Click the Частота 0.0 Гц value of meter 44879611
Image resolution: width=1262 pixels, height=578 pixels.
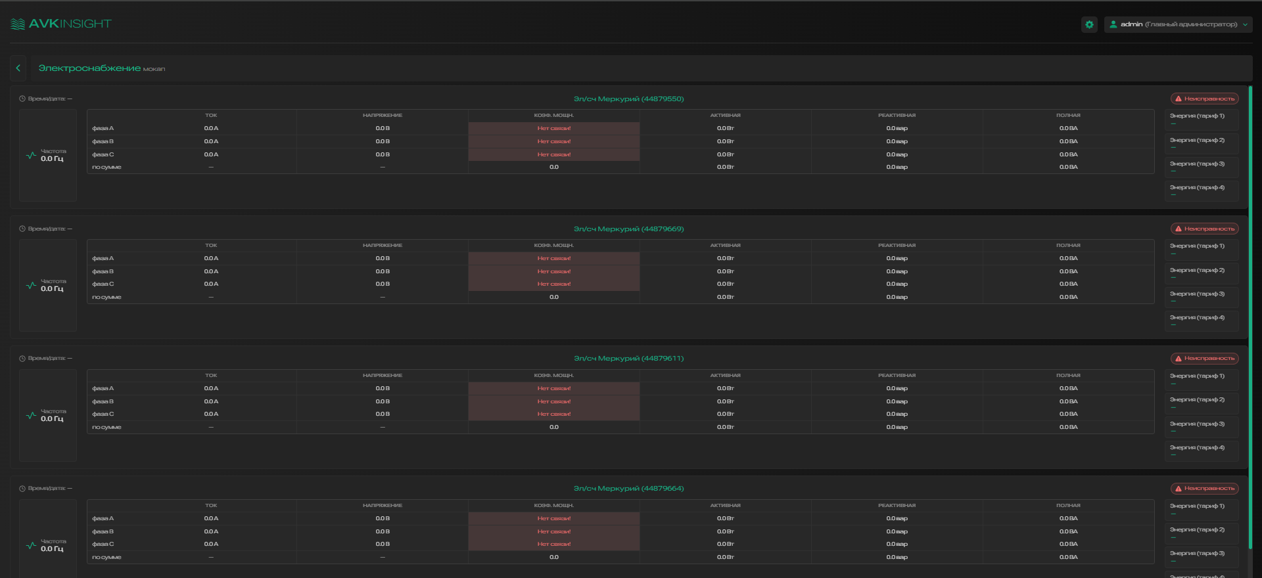tap(53, 419)
